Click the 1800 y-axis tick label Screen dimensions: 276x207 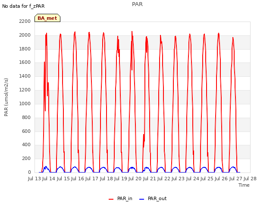[x=25, y=49]
